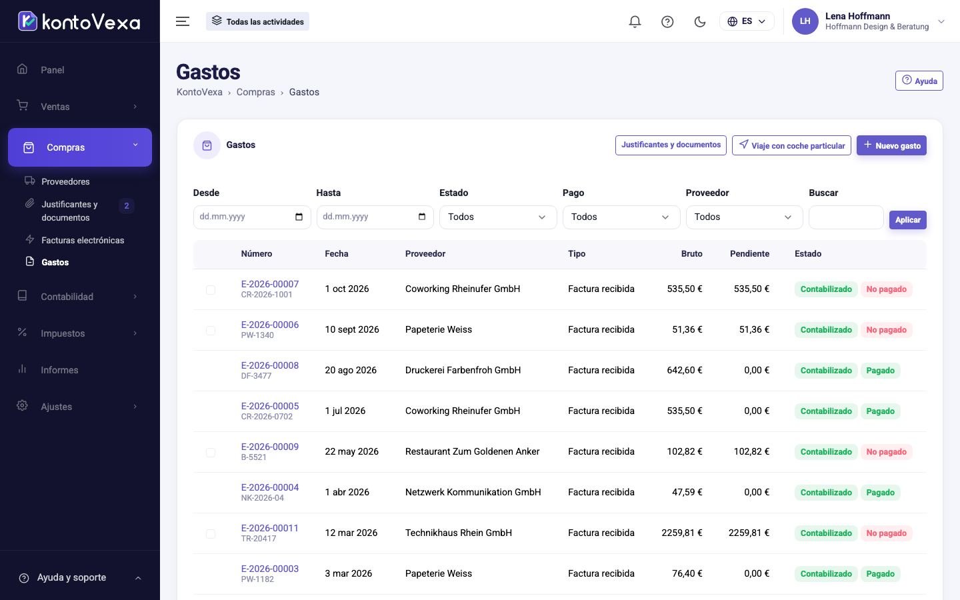The width and height of the screenshot is (960, 600).
Task: Click the kontoVexa logo icon
Action: (27, 21)
